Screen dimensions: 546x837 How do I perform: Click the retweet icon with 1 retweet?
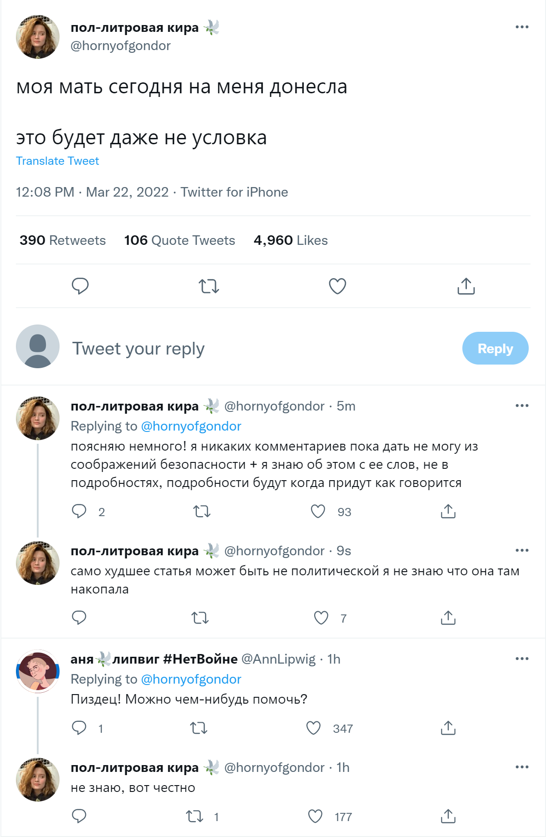click(195, 817)
